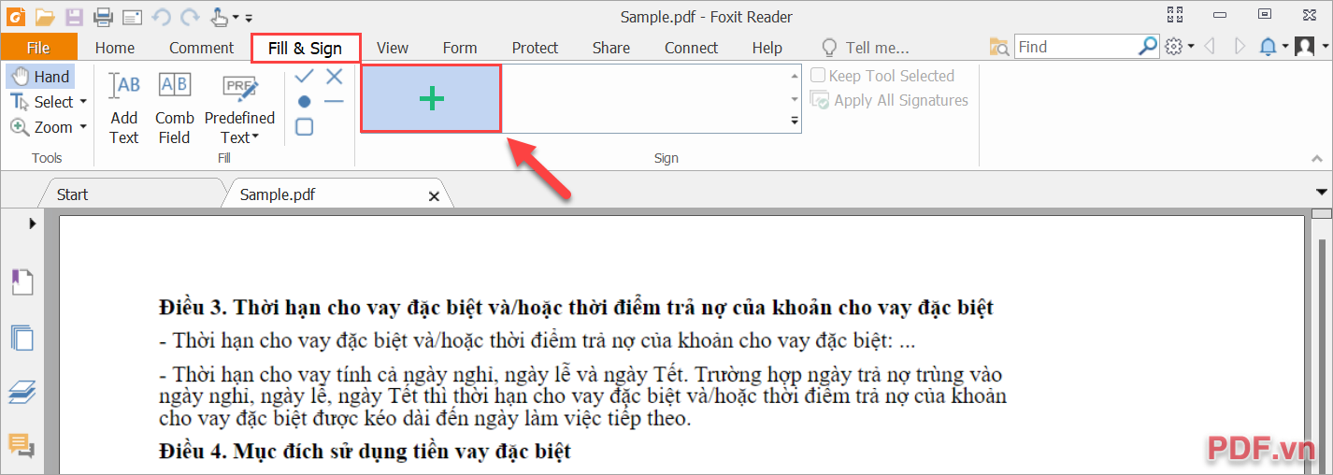Go to next search result
The width and height of the screenshot is (1333, 475).
click(1240, 47)
